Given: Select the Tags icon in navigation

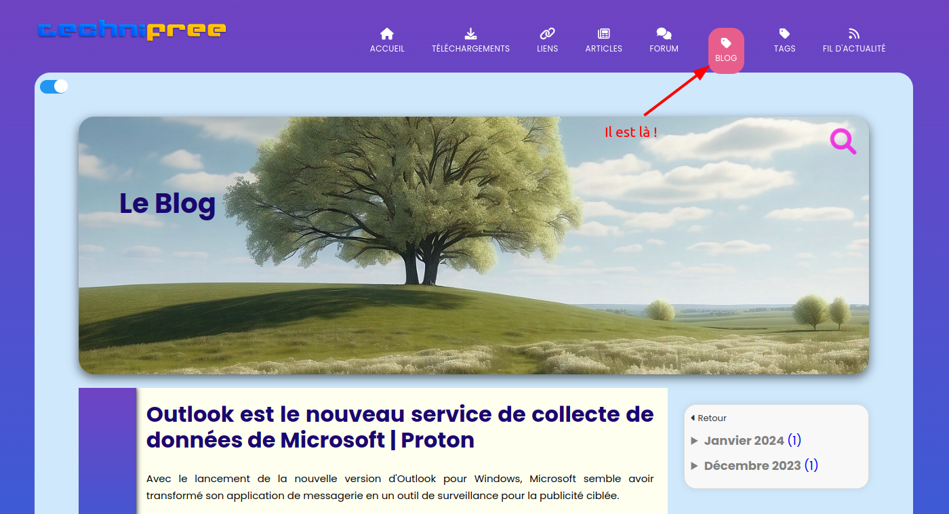Looking at the screenshot, I should pos(784,34).
